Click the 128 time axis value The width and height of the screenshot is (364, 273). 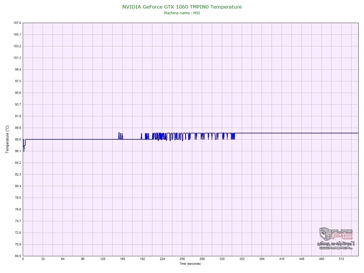(x=103, y=259)
